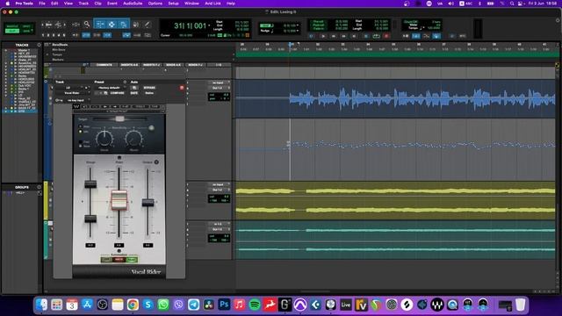
Task: Select the Trim tool in toolbar
Action: tap(100, 25)
